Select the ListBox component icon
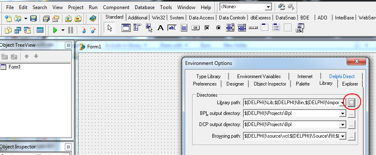Screen dimensions: 376x155 coord(230,28)
